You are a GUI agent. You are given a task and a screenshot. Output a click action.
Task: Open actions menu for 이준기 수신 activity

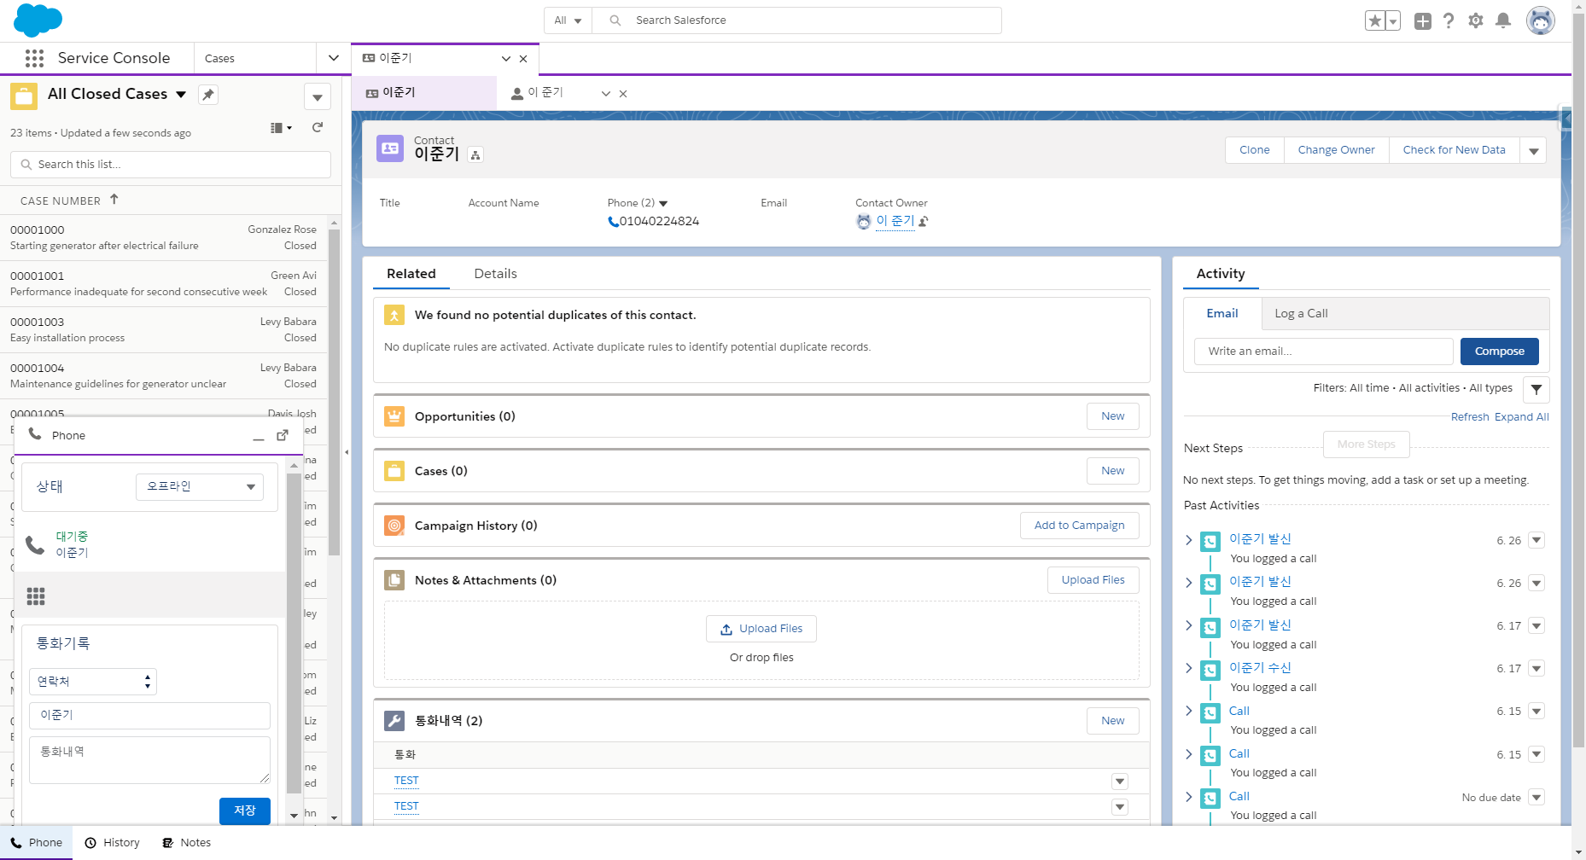(x=1536, y=669)
